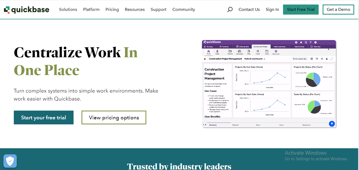The height and width of the screenshot is (170, 359).
Task: Click the 'Trusted by industry leaders' heading
Action: pyautogui.click(x=179, y=166)
